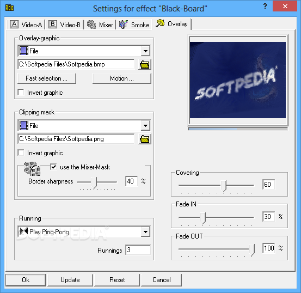Click the Fade IN slider handle
This screenshot has width=301, height=293.
(x=203, y=218)
